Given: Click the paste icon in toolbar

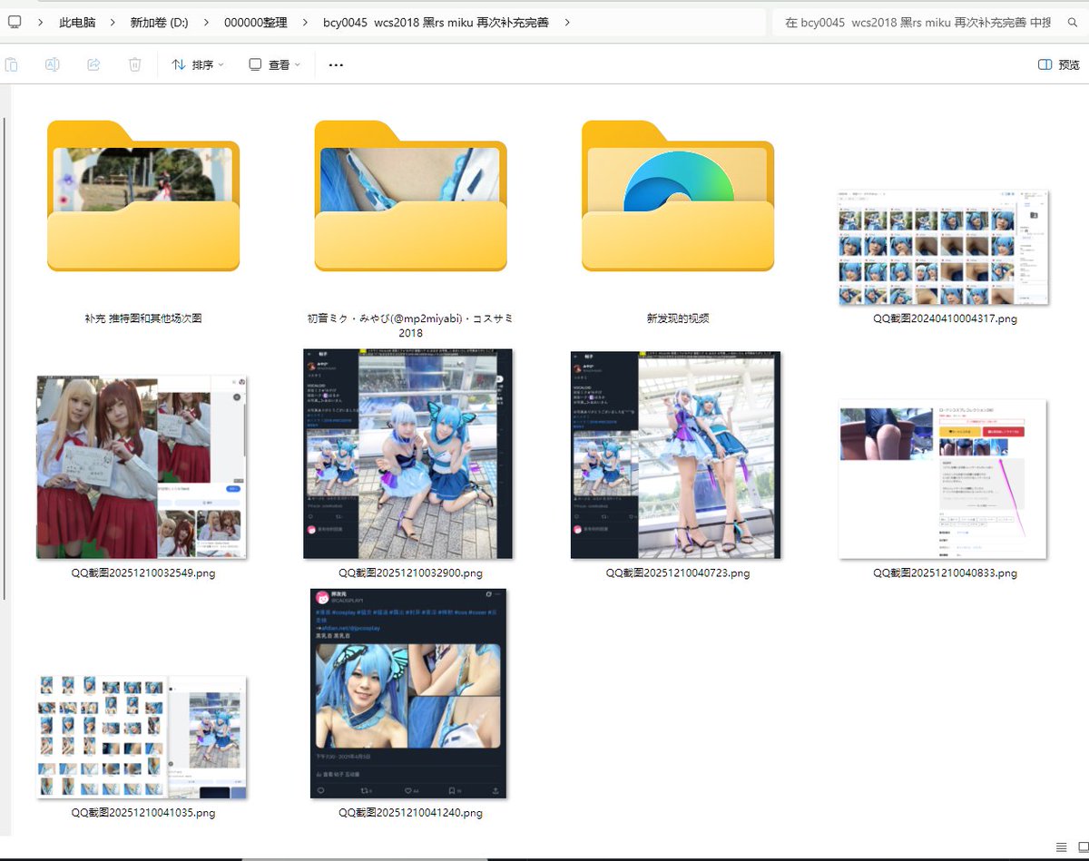Looking at the screenshot, I should (x=12, y=64).
